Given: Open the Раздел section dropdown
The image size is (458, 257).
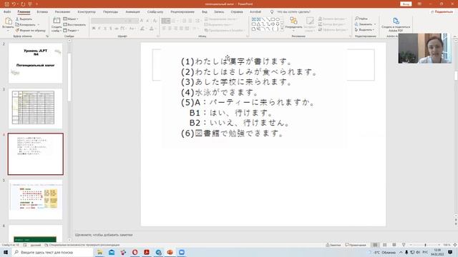Looking at the screenshot, I should point(72,30).
